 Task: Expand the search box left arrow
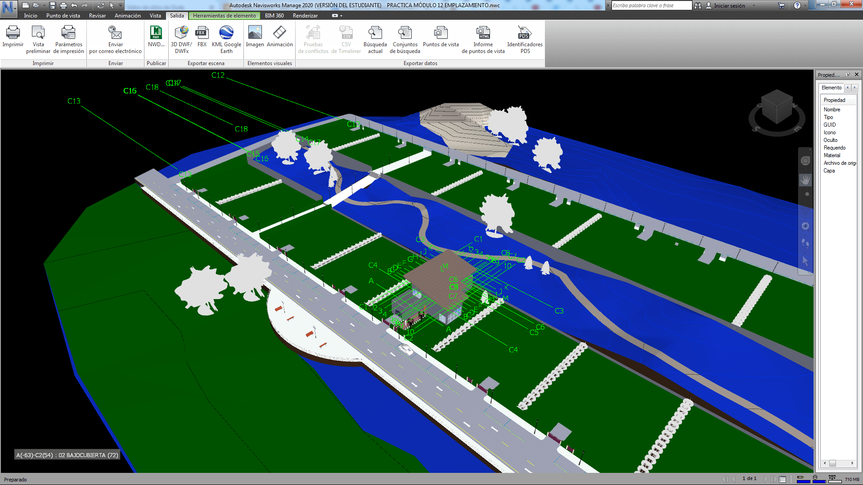click(608, 5)
